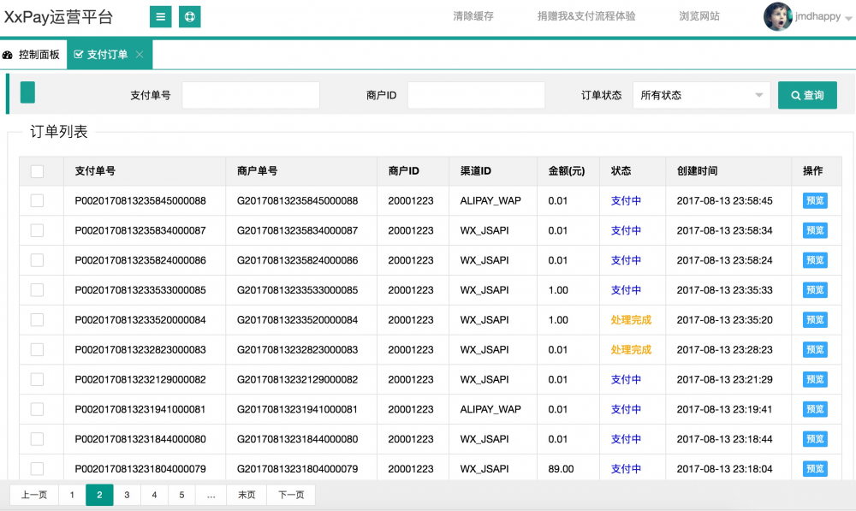Image resolution: width=856 pixels, height=511 pixels.
Task: Go to page 4 in the pagination bar
Action: 154,495
